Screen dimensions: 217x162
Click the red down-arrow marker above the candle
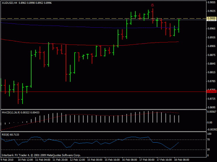point(152,6)
